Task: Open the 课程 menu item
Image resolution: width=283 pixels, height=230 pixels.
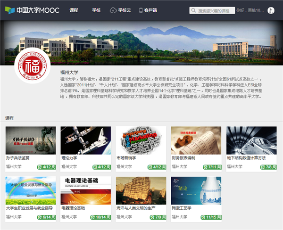Action: point(74,10)
